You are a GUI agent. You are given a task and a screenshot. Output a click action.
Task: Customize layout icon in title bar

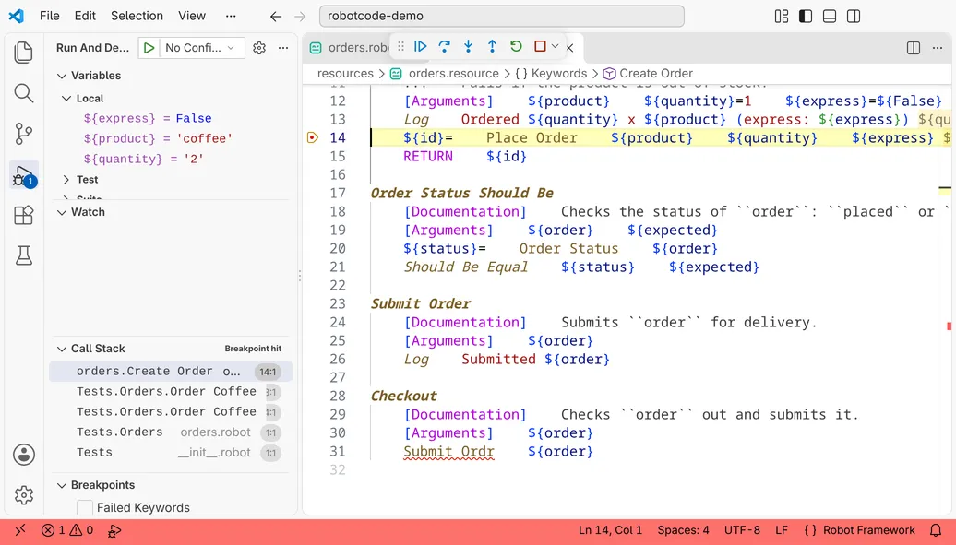pyautogui.click(x=782, y=17)
